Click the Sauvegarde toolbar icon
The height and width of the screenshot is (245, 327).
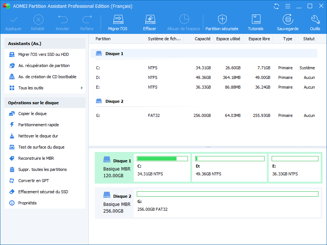[x=287, y=20]
